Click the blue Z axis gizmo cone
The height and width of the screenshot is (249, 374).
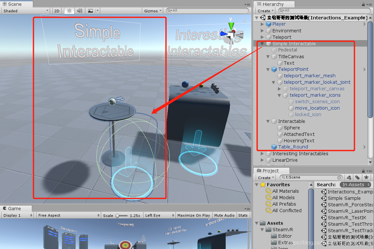(x=223, y=34)
